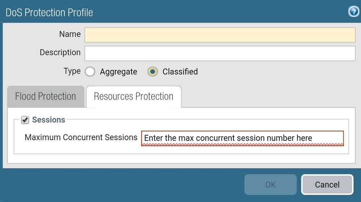The image size is (361, 202).
Task: Focus the Description text box
Action: click(x=220, y=53)
